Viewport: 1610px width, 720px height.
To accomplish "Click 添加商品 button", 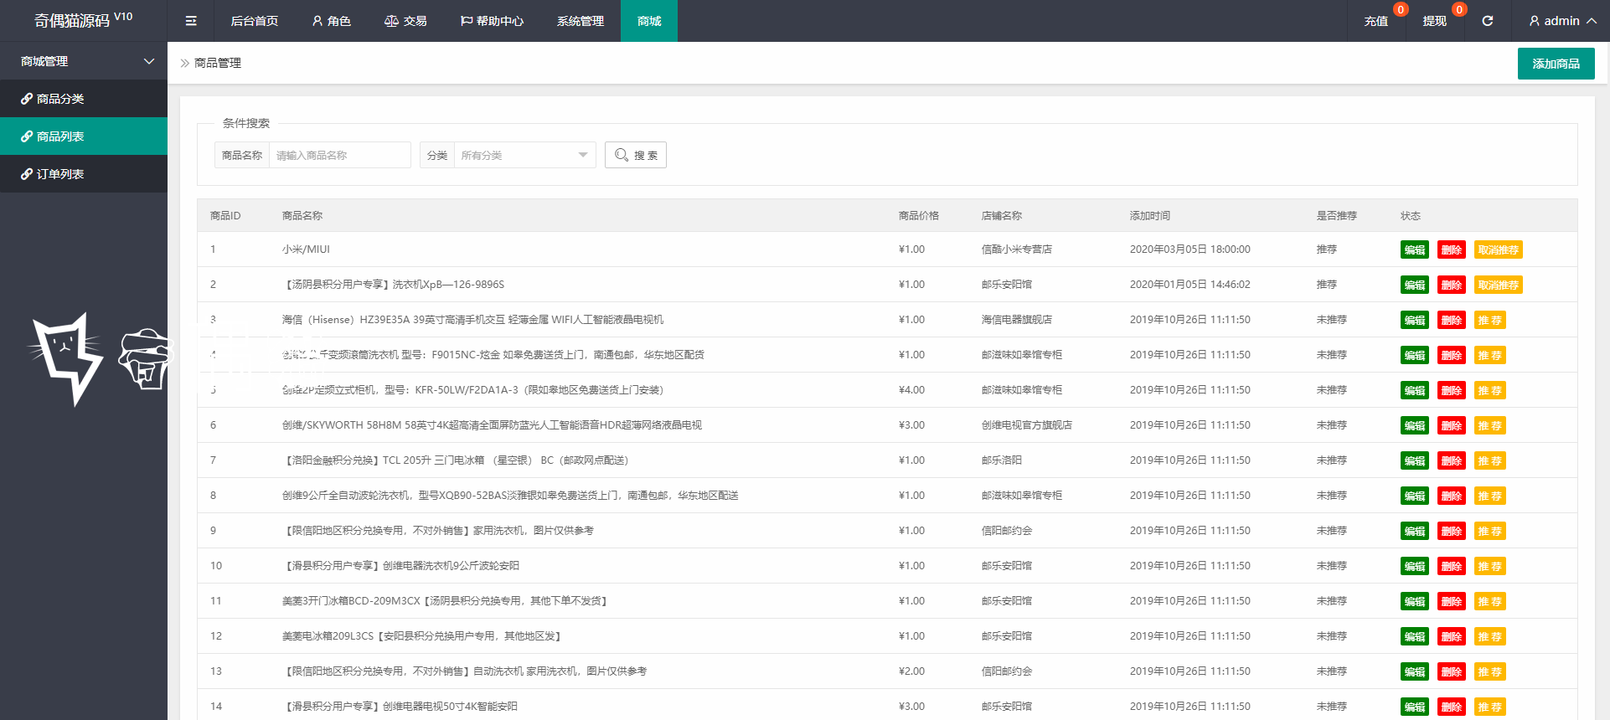I will pyautogui.click(x=1556, y=64).
